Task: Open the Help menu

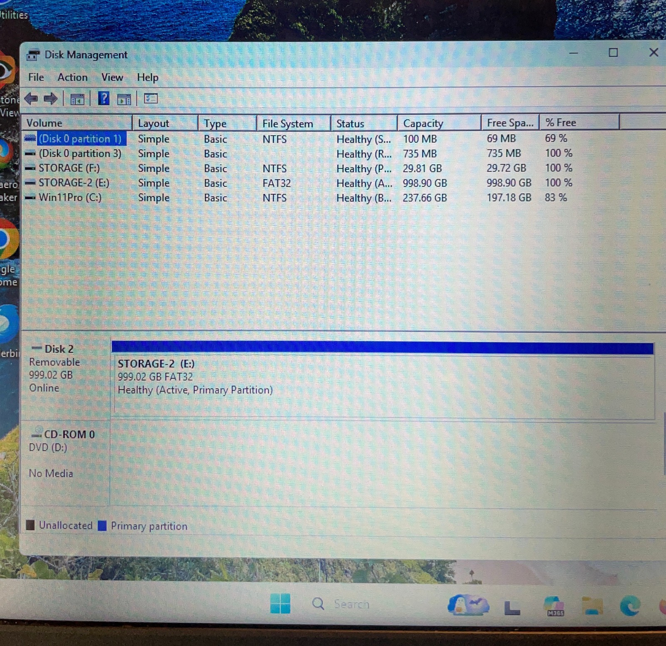Action: click(x=148, y=78)
